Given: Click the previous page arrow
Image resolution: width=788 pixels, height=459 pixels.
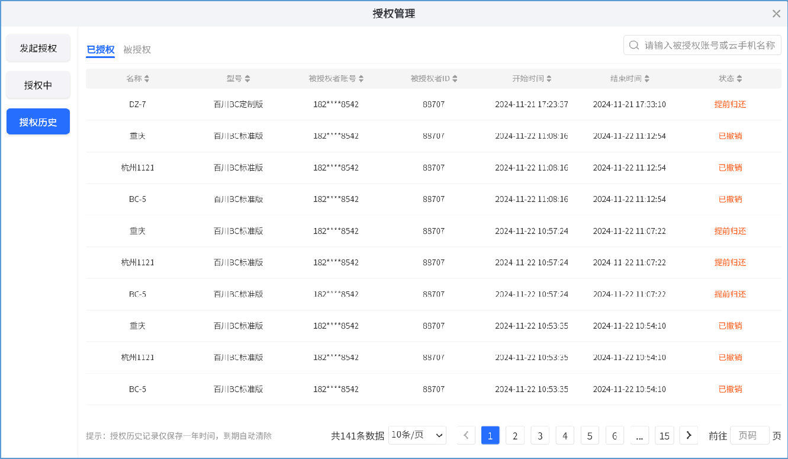Looking at the screenshot, I should pyautogui.click(x=466, y=435).
